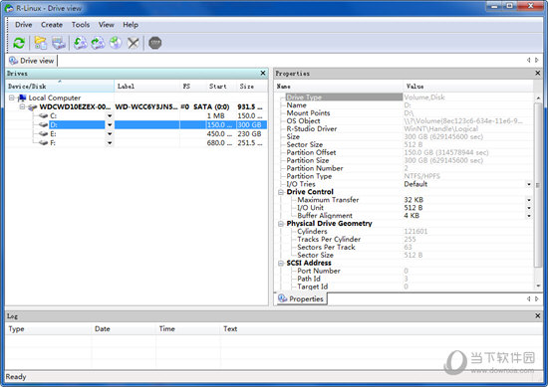This screenshot has height=387, width=548.
Task: Open the Help menu
Action: [x=131, y=25]
